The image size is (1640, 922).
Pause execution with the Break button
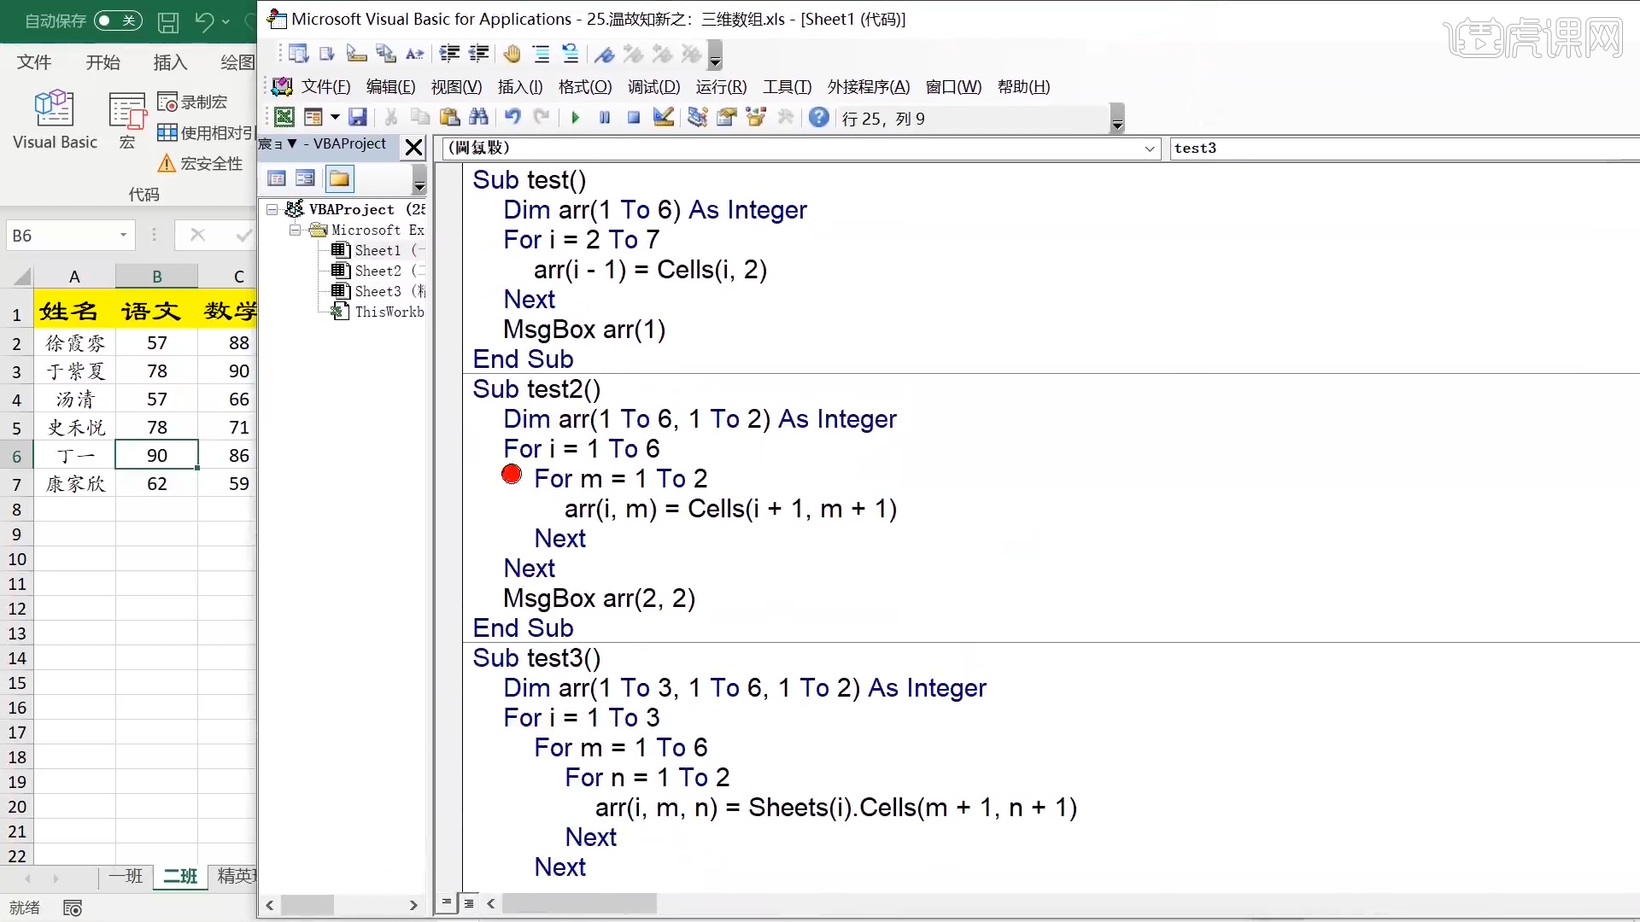[605, 118]
